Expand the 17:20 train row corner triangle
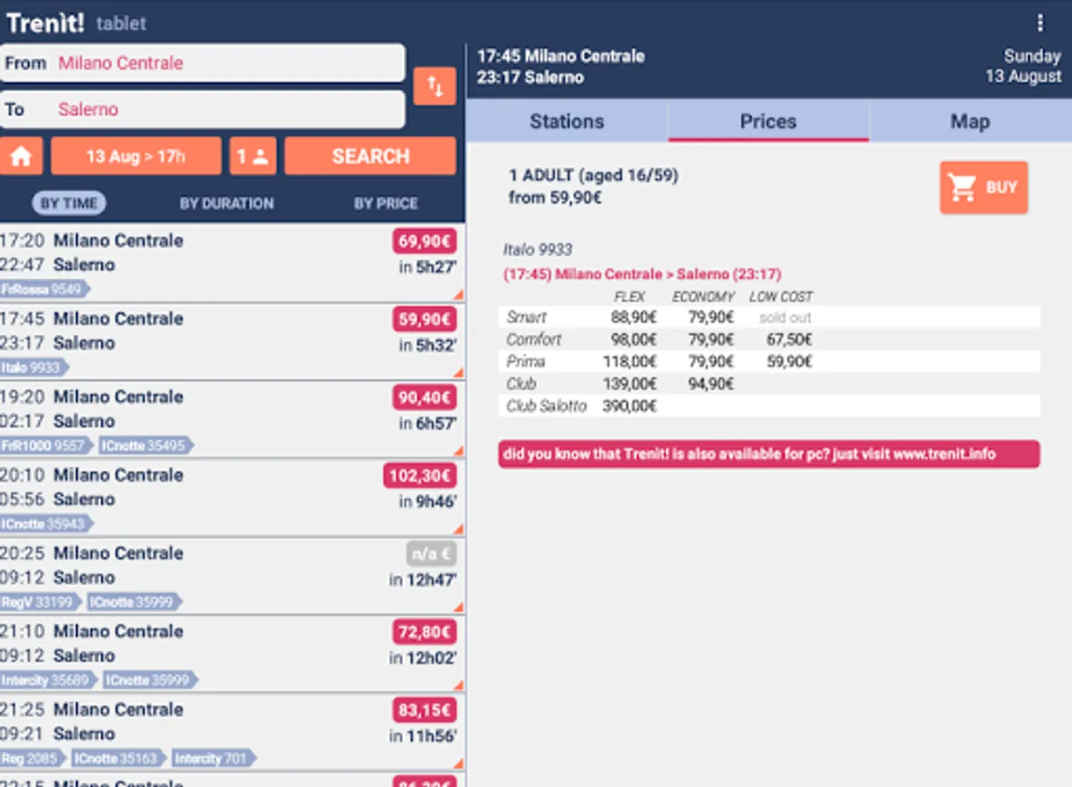 tap(458, 296)
